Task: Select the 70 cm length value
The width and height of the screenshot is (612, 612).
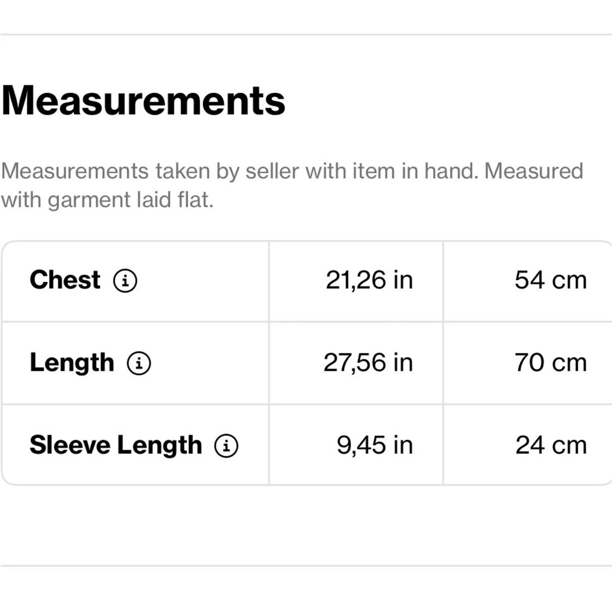Action: pyautogui.click(x=551, y=363)
